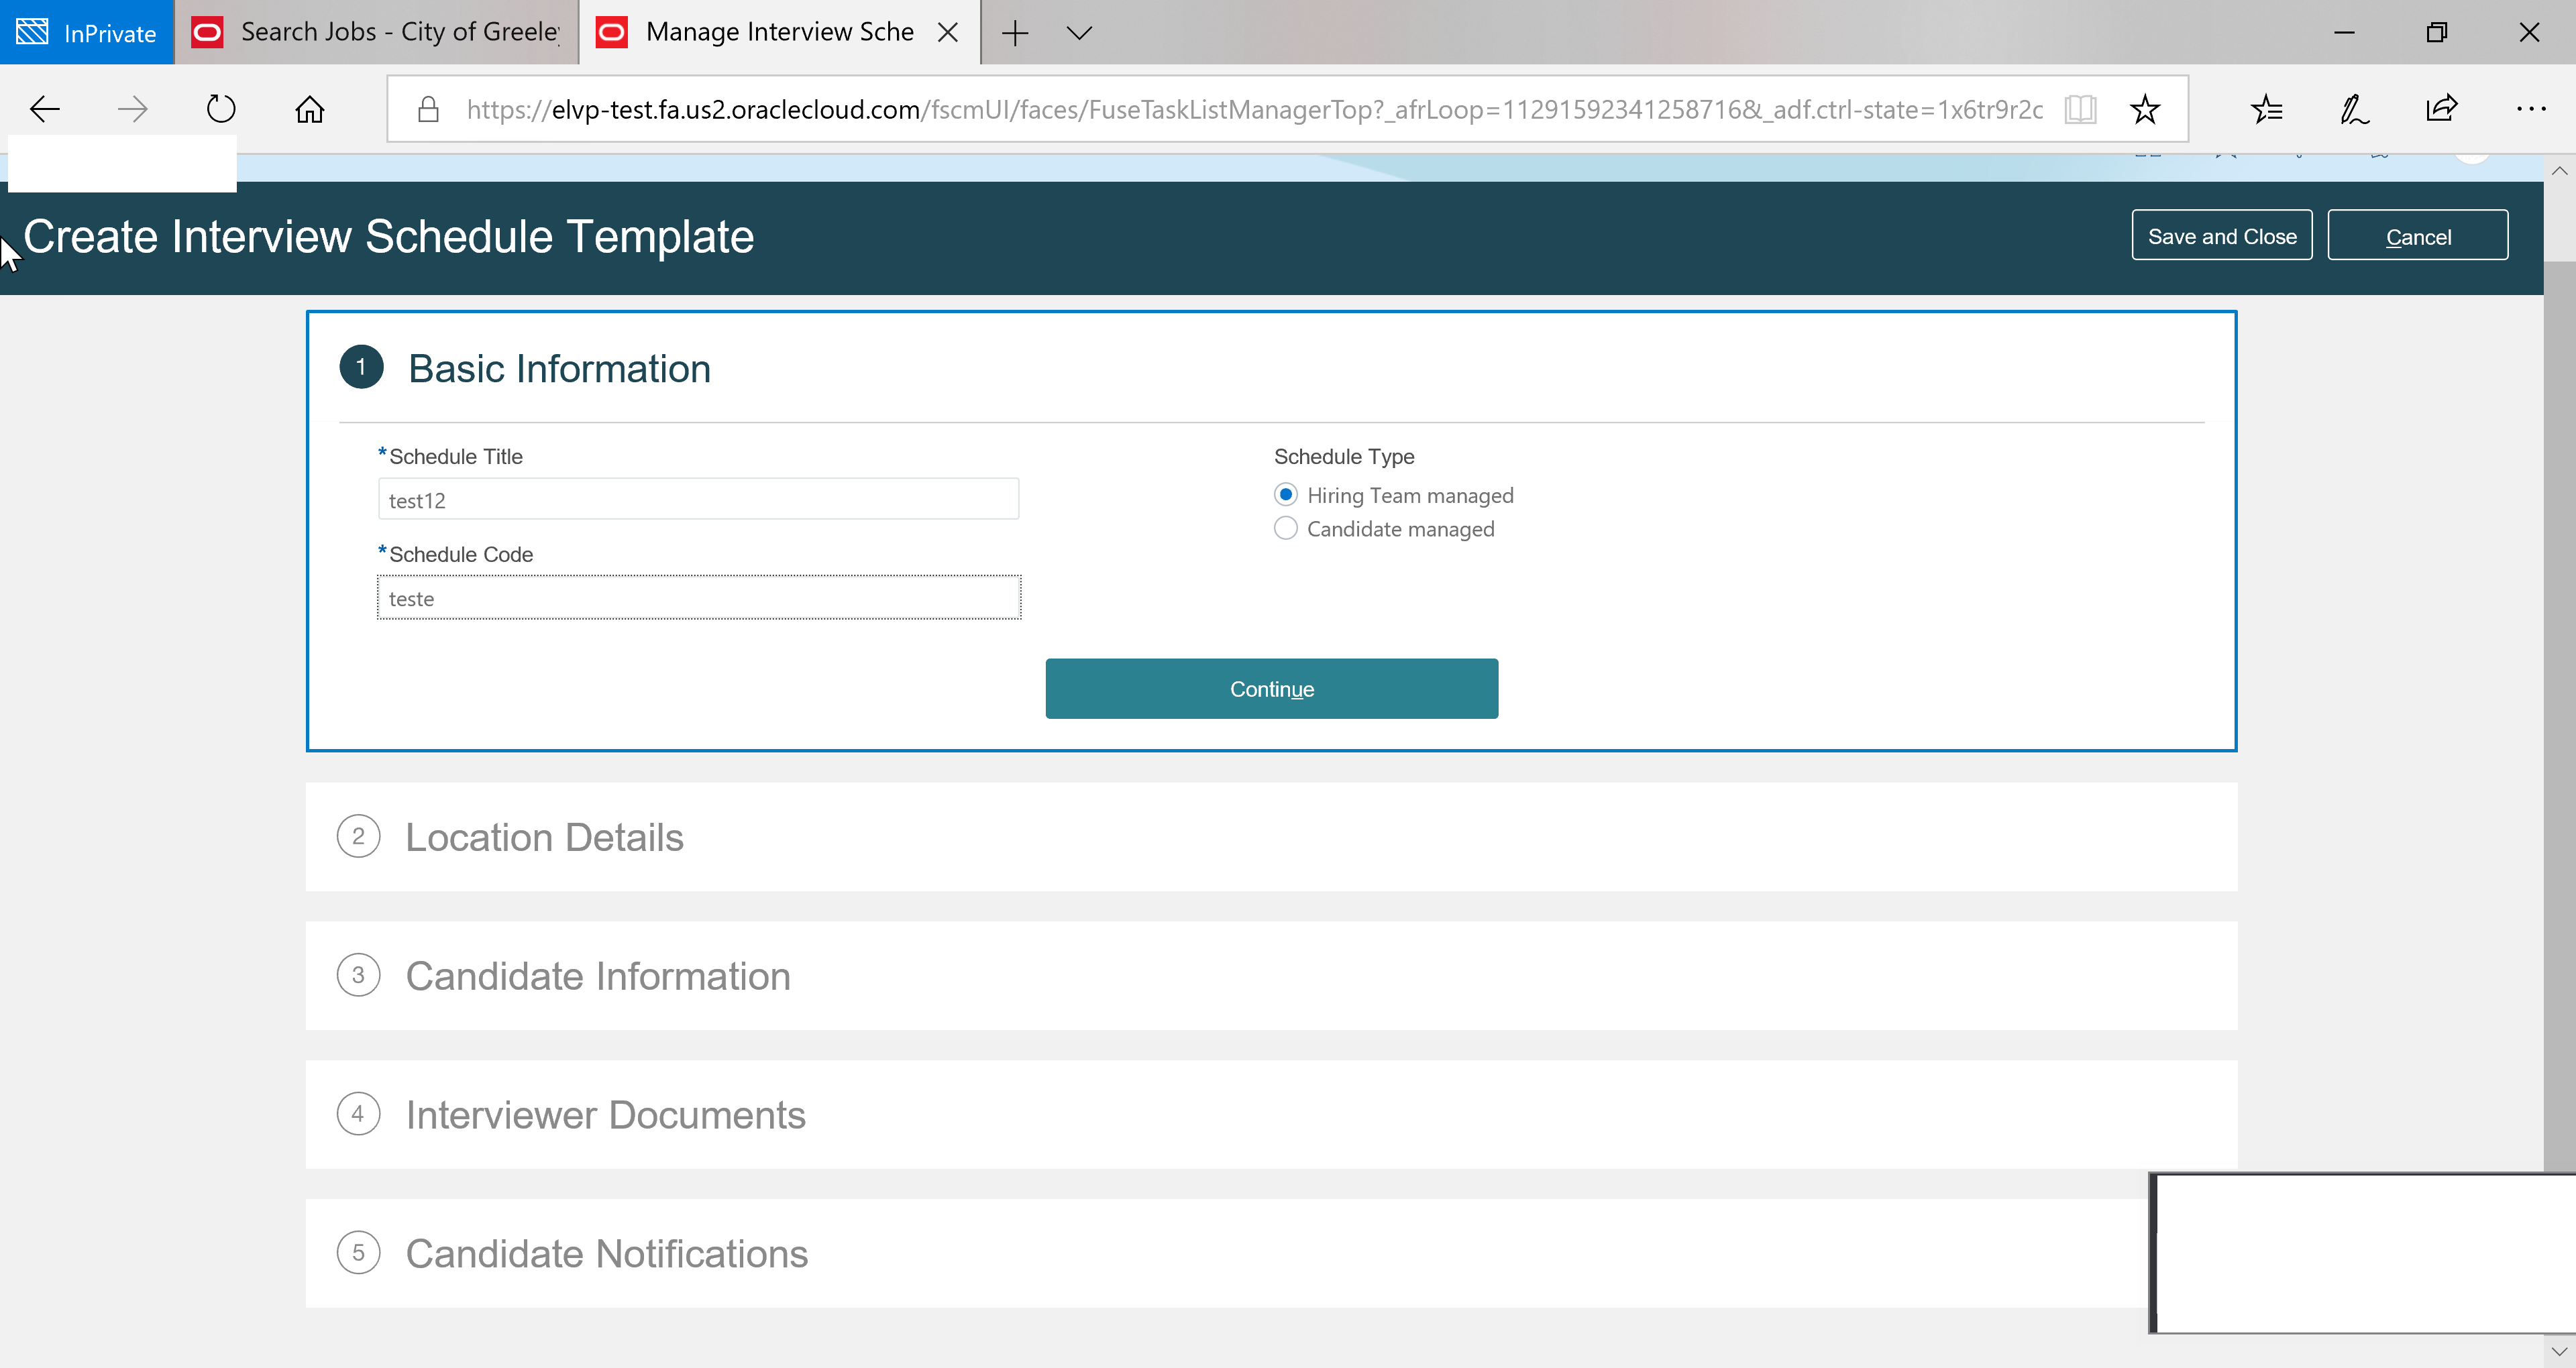This screenshot has width=2576, height=1368.
Task: Open the Favorites list icon
Action: (2267, 109)
